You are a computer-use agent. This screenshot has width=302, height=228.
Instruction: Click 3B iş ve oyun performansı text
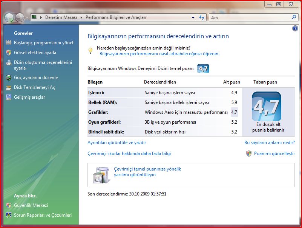tap(170, 122)
